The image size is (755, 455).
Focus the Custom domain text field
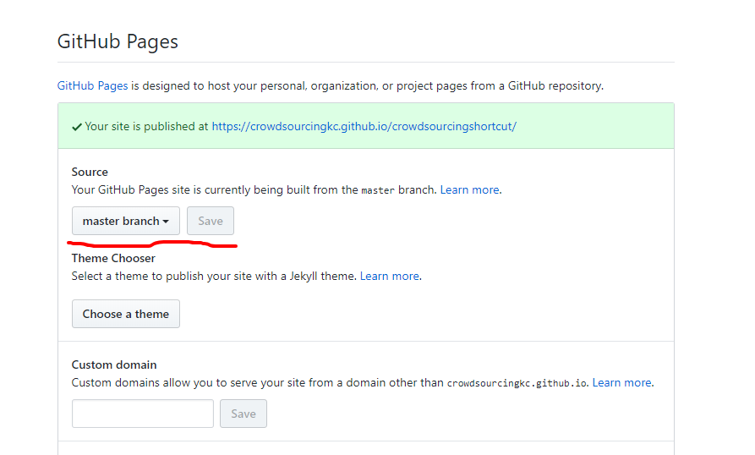[143, 414]
